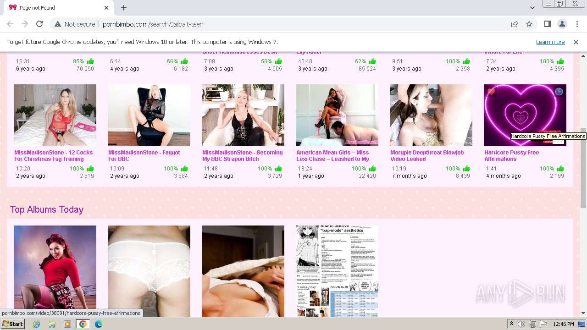Expand the tab search dropdown arrow
This screenshot has height=330, width=587.
click(532, 8)
